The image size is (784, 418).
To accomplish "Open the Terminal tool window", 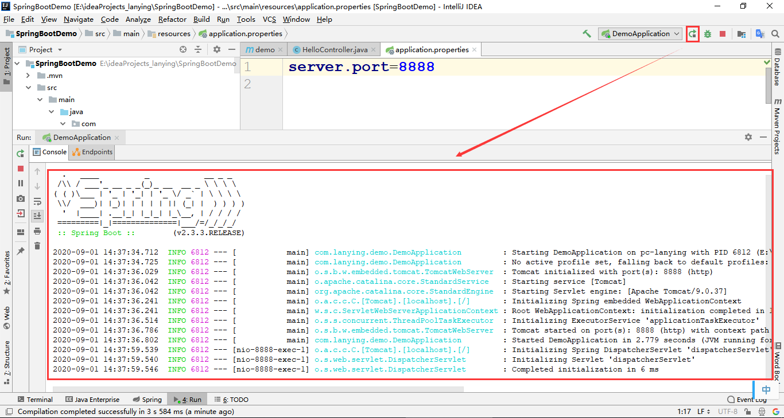I will coord(34,400).
